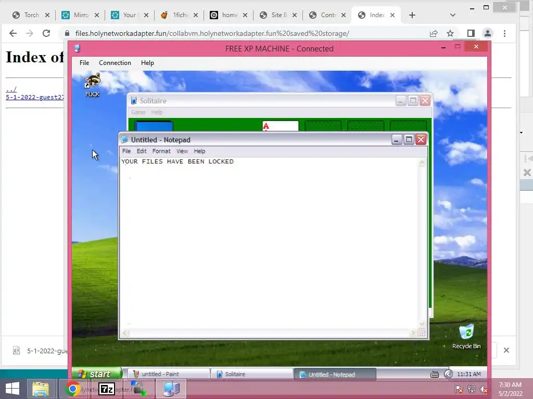Click inside the Notepad text area
Viewport: 533px width, 399px height.
[x=269, y=243]
